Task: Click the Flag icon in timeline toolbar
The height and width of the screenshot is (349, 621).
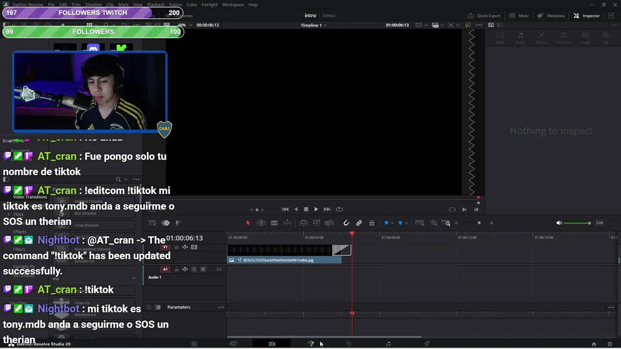Action: (387, 223)
